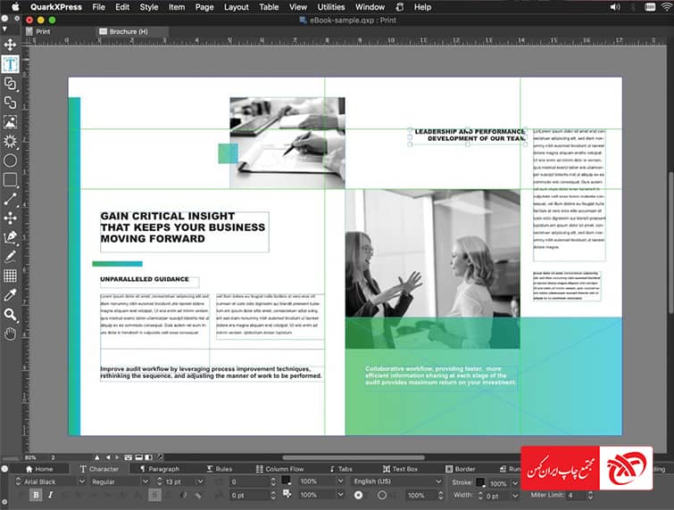The height and width of the screenshot is (510, 674).
Task: Select the Print layout tab
Action: (x=38, y=31)
